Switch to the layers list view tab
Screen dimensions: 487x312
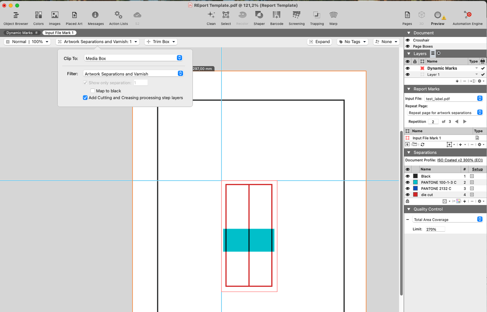click(x=433, y=54)
